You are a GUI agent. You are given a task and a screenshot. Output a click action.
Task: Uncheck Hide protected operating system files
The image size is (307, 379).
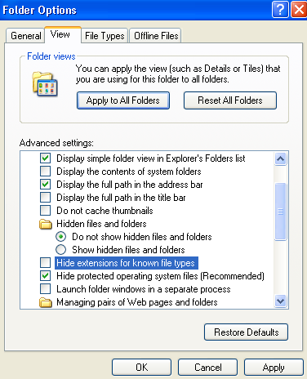point(45,276)
